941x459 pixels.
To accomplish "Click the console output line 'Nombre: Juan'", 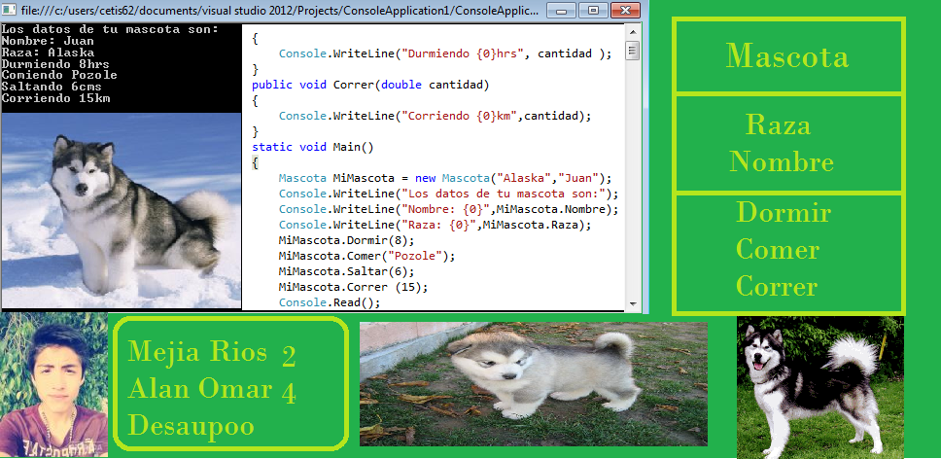I will click(x=48, y=41).
